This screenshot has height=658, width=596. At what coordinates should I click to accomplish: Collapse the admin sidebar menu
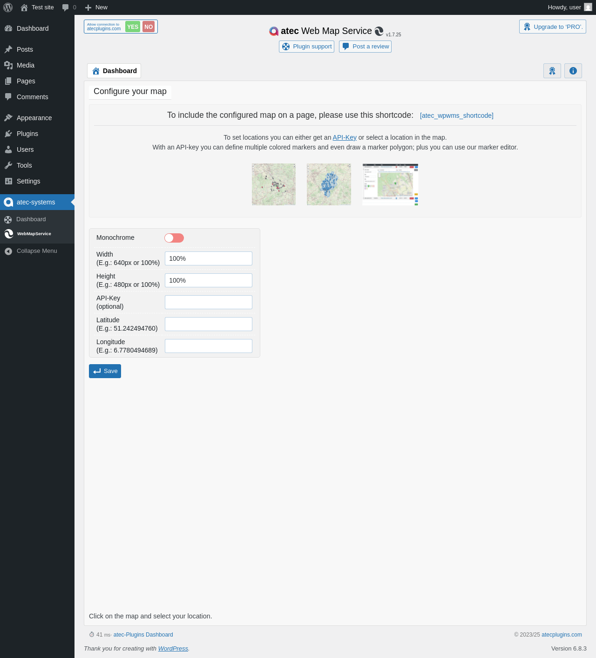[37, 251]
